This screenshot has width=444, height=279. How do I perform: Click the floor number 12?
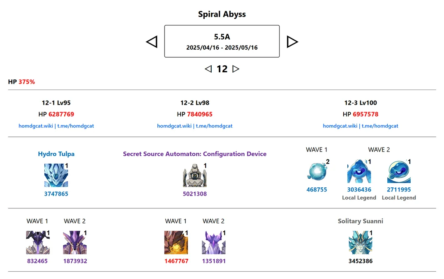pyautogui.click(x=222, y=69)
